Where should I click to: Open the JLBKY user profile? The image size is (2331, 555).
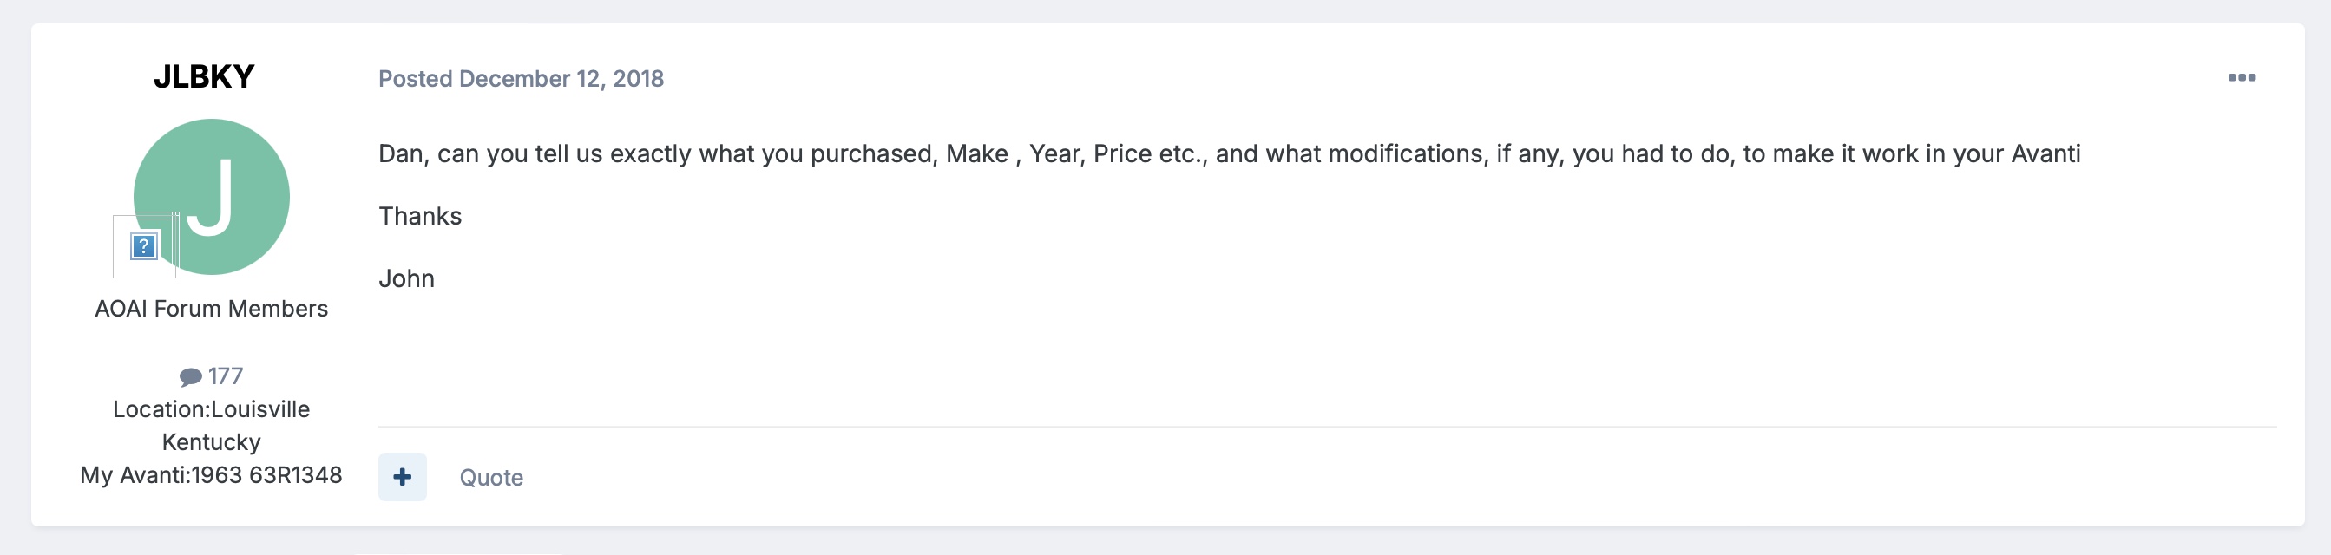click(204, 77)
